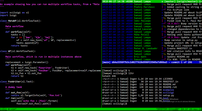The width and height of the screenshot is (202, 111).
Task: Place cursor on 'tasks = []' line
Action: (x=18, y=35)
